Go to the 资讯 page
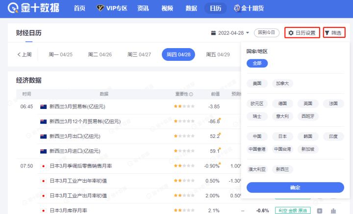This screenshot has height=214, width=353. [143, 8]
